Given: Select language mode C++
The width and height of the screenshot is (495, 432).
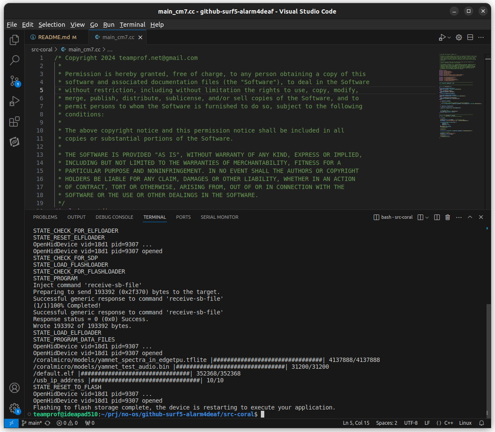Looking at the screenshot, I should tap(449, 423).
